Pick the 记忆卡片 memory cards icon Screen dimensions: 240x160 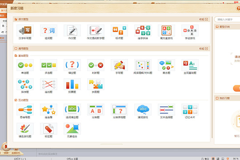[x=190, y=110]
